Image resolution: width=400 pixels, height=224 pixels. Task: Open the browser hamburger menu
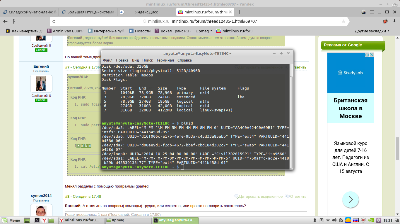372,12
